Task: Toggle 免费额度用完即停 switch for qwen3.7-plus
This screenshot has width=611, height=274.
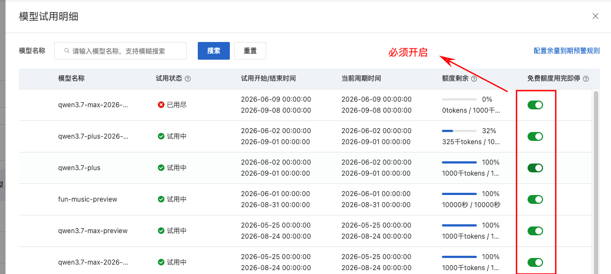Action: click(535, 167)
